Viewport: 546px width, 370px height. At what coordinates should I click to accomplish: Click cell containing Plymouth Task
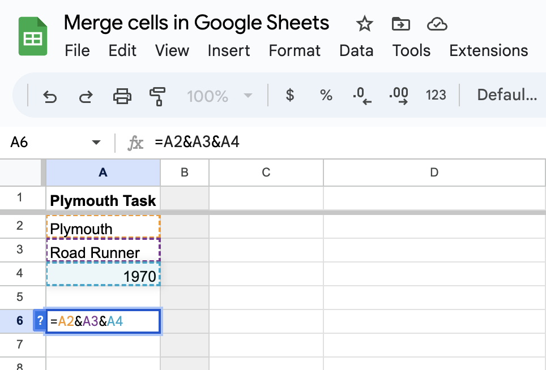(x=103, y=198)
